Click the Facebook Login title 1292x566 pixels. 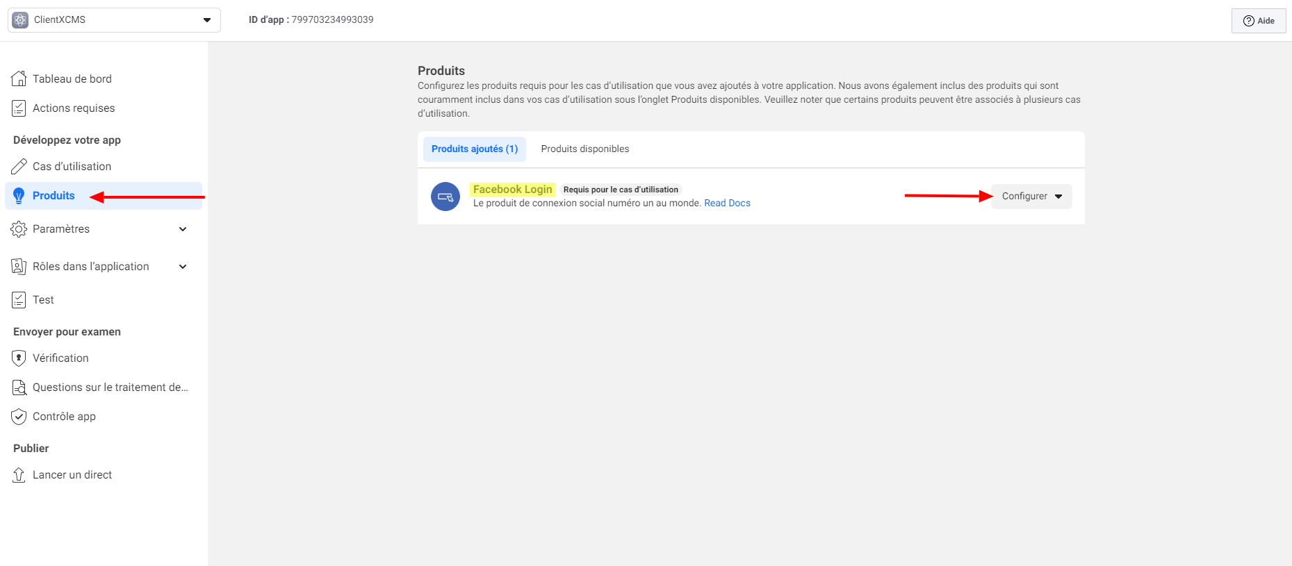513,190
